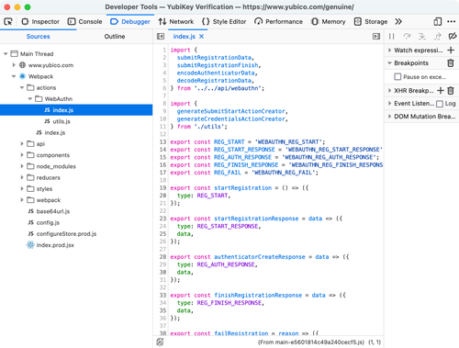Expand the api folder
Screen dimensions: 459x348
click(x=22, y=144)
